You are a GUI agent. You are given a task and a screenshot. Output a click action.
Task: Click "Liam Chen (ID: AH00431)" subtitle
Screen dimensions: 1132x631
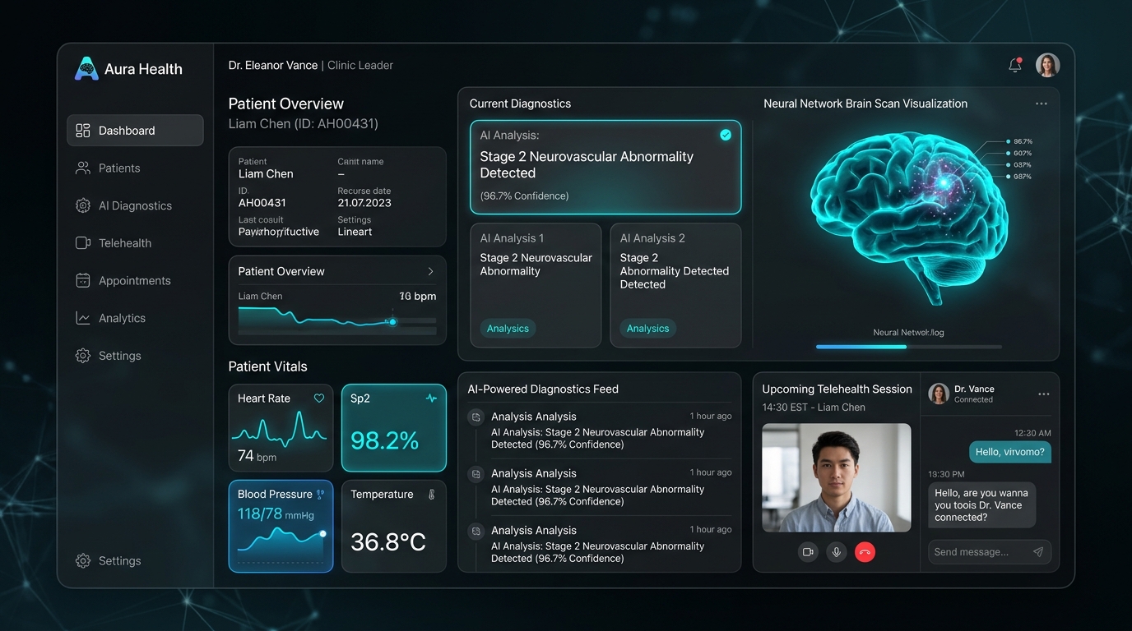click(304, 124)
